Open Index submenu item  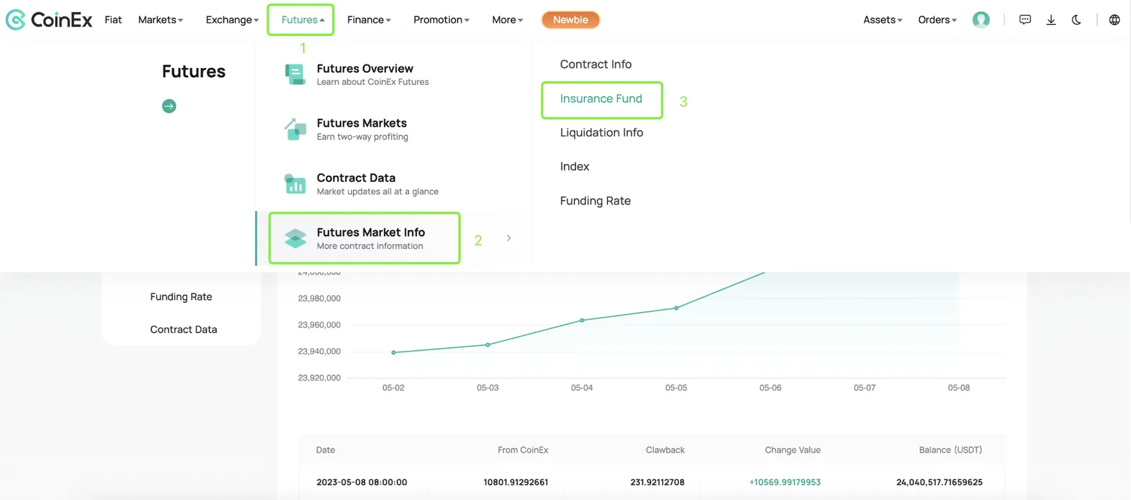(x=575, y=167)
